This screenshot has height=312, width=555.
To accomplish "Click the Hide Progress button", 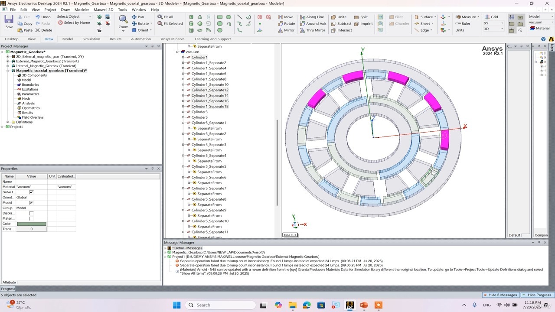I will pyautogui.click(x=537, y=295).
